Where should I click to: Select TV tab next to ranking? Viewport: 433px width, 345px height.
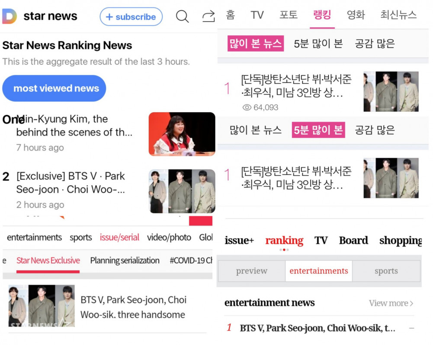point(321,240)
